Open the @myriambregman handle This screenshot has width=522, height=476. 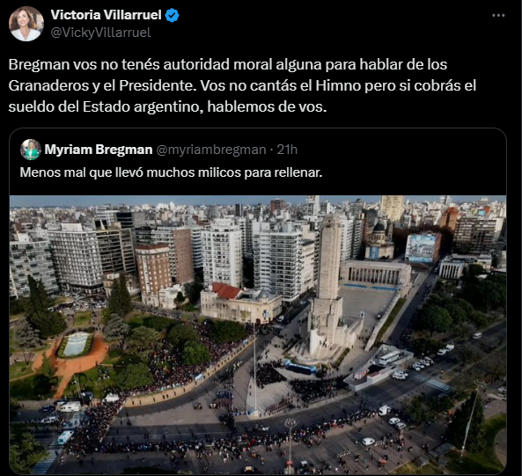point(211,150)
